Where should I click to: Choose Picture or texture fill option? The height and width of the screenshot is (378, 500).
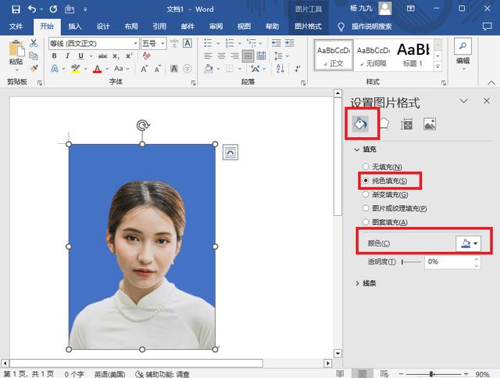(x=395, y=208)
